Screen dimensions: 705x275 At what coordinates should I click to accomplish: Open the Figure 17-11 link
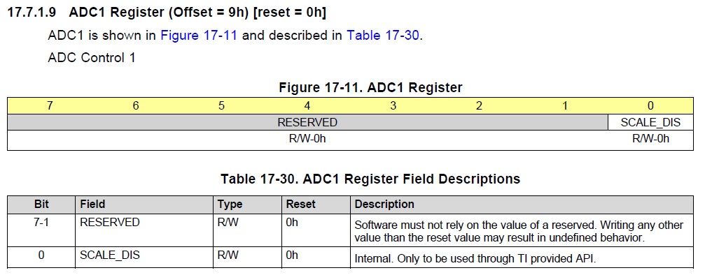coord(199,36)
